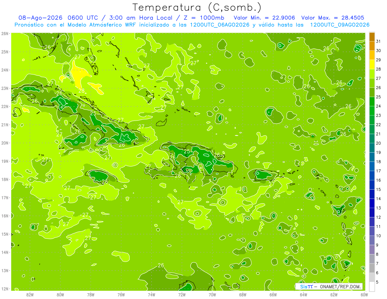
Task: Click the gray legend swatch between 7 and 8
Action: pyautogui.click(x=372, y=259)
